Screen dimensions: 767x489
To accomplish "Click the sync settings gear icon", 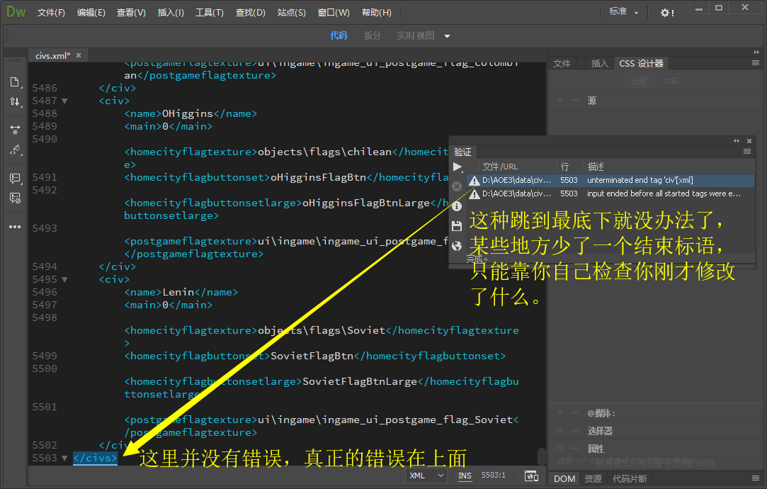I will click(666, 13).
